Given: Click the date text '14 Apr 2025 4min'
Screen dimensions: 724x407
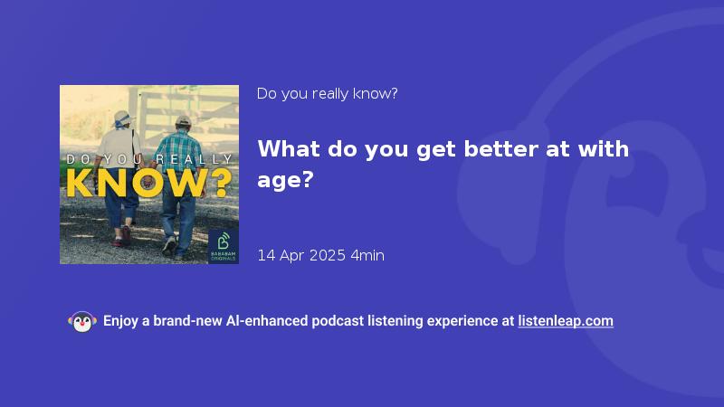Looking at the screenshot, I should pyautogui.click(x=320, y=255).
